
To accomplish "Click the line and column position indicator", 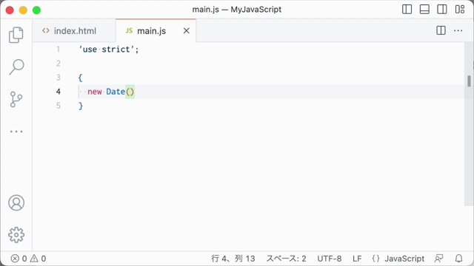I will pos(233,259).
